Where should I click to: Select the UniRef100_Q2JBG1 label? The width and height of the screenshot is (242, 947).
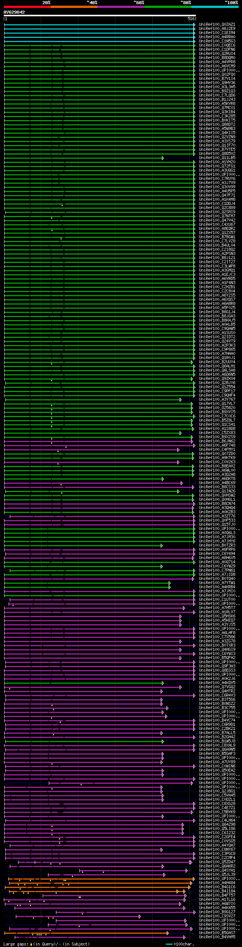[217, 791]
